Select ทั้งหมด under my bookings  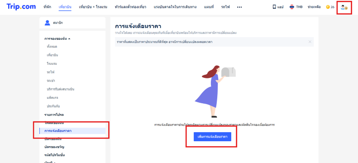click(x=52, y=47)
